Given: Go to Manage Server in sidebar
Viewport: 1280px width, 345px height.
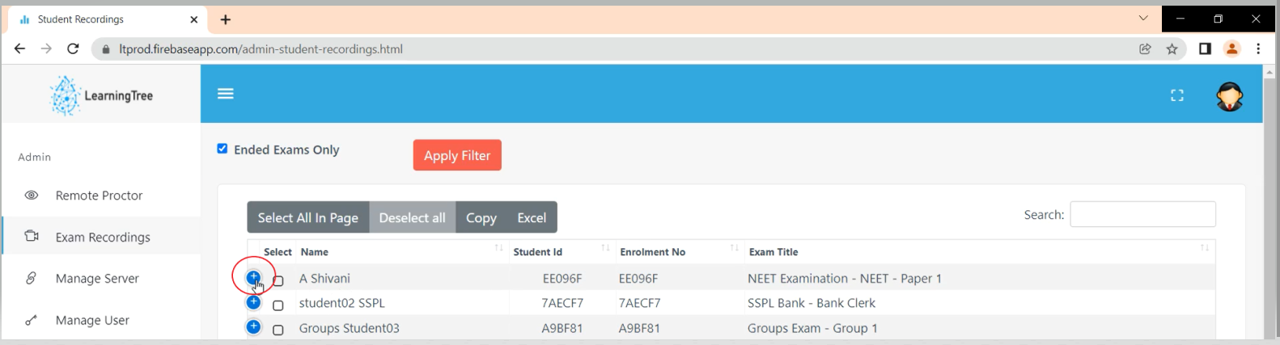Looking at the screenshot, I should point(97,279).
